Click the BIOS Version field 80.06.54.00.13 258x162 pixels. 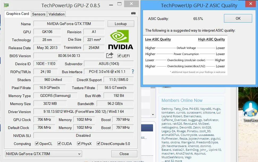tap(69, 56)
